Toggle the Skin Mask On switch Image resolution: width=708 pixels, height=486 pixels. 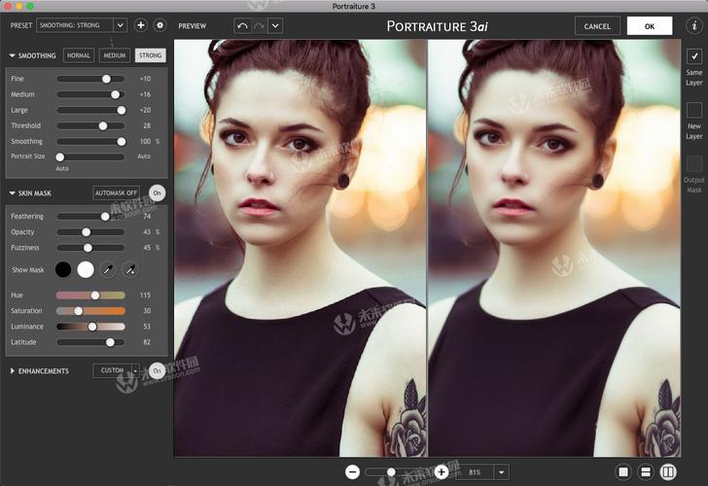tap(158, 192)
